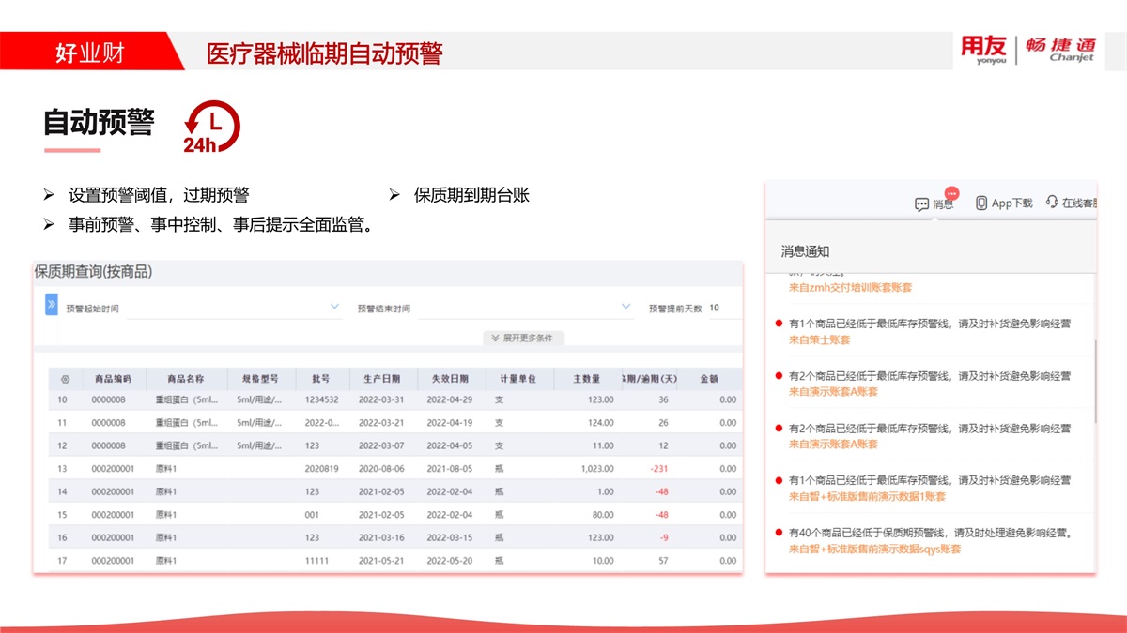The height and width of the screenshot is (633, 1127).
Task: Expand 展开更多条件 filter options
Action: click(523, 338)
